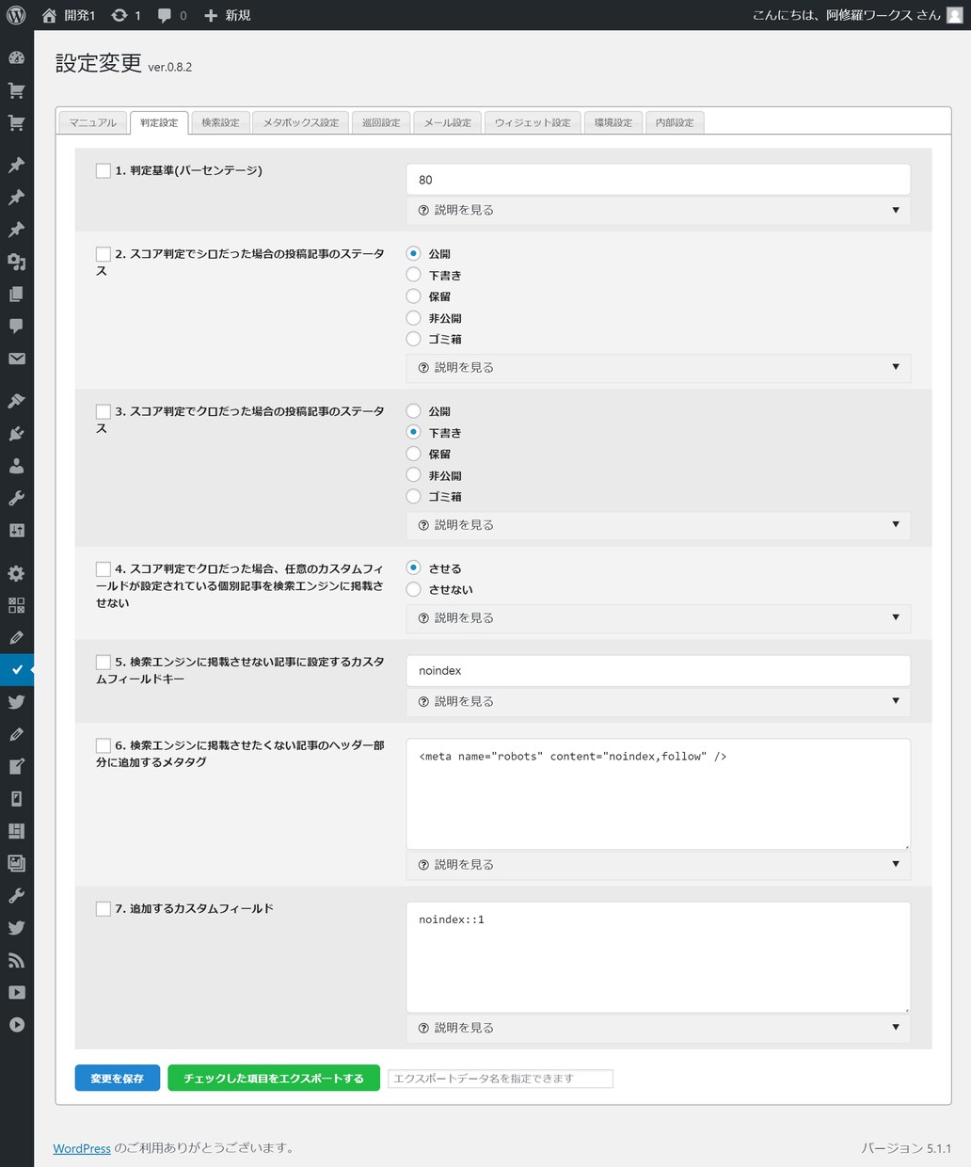Expand 説明を見る under meta robots textarea
971x1167 pixels.
[659, 864]
